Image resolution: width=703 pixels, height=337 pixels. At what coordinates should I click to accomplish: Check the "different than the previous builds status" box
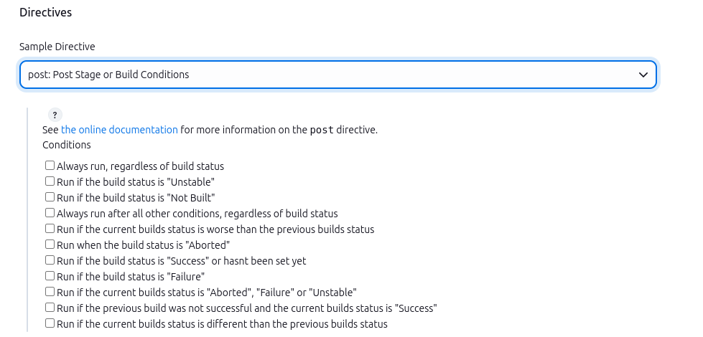click(50, 323)
